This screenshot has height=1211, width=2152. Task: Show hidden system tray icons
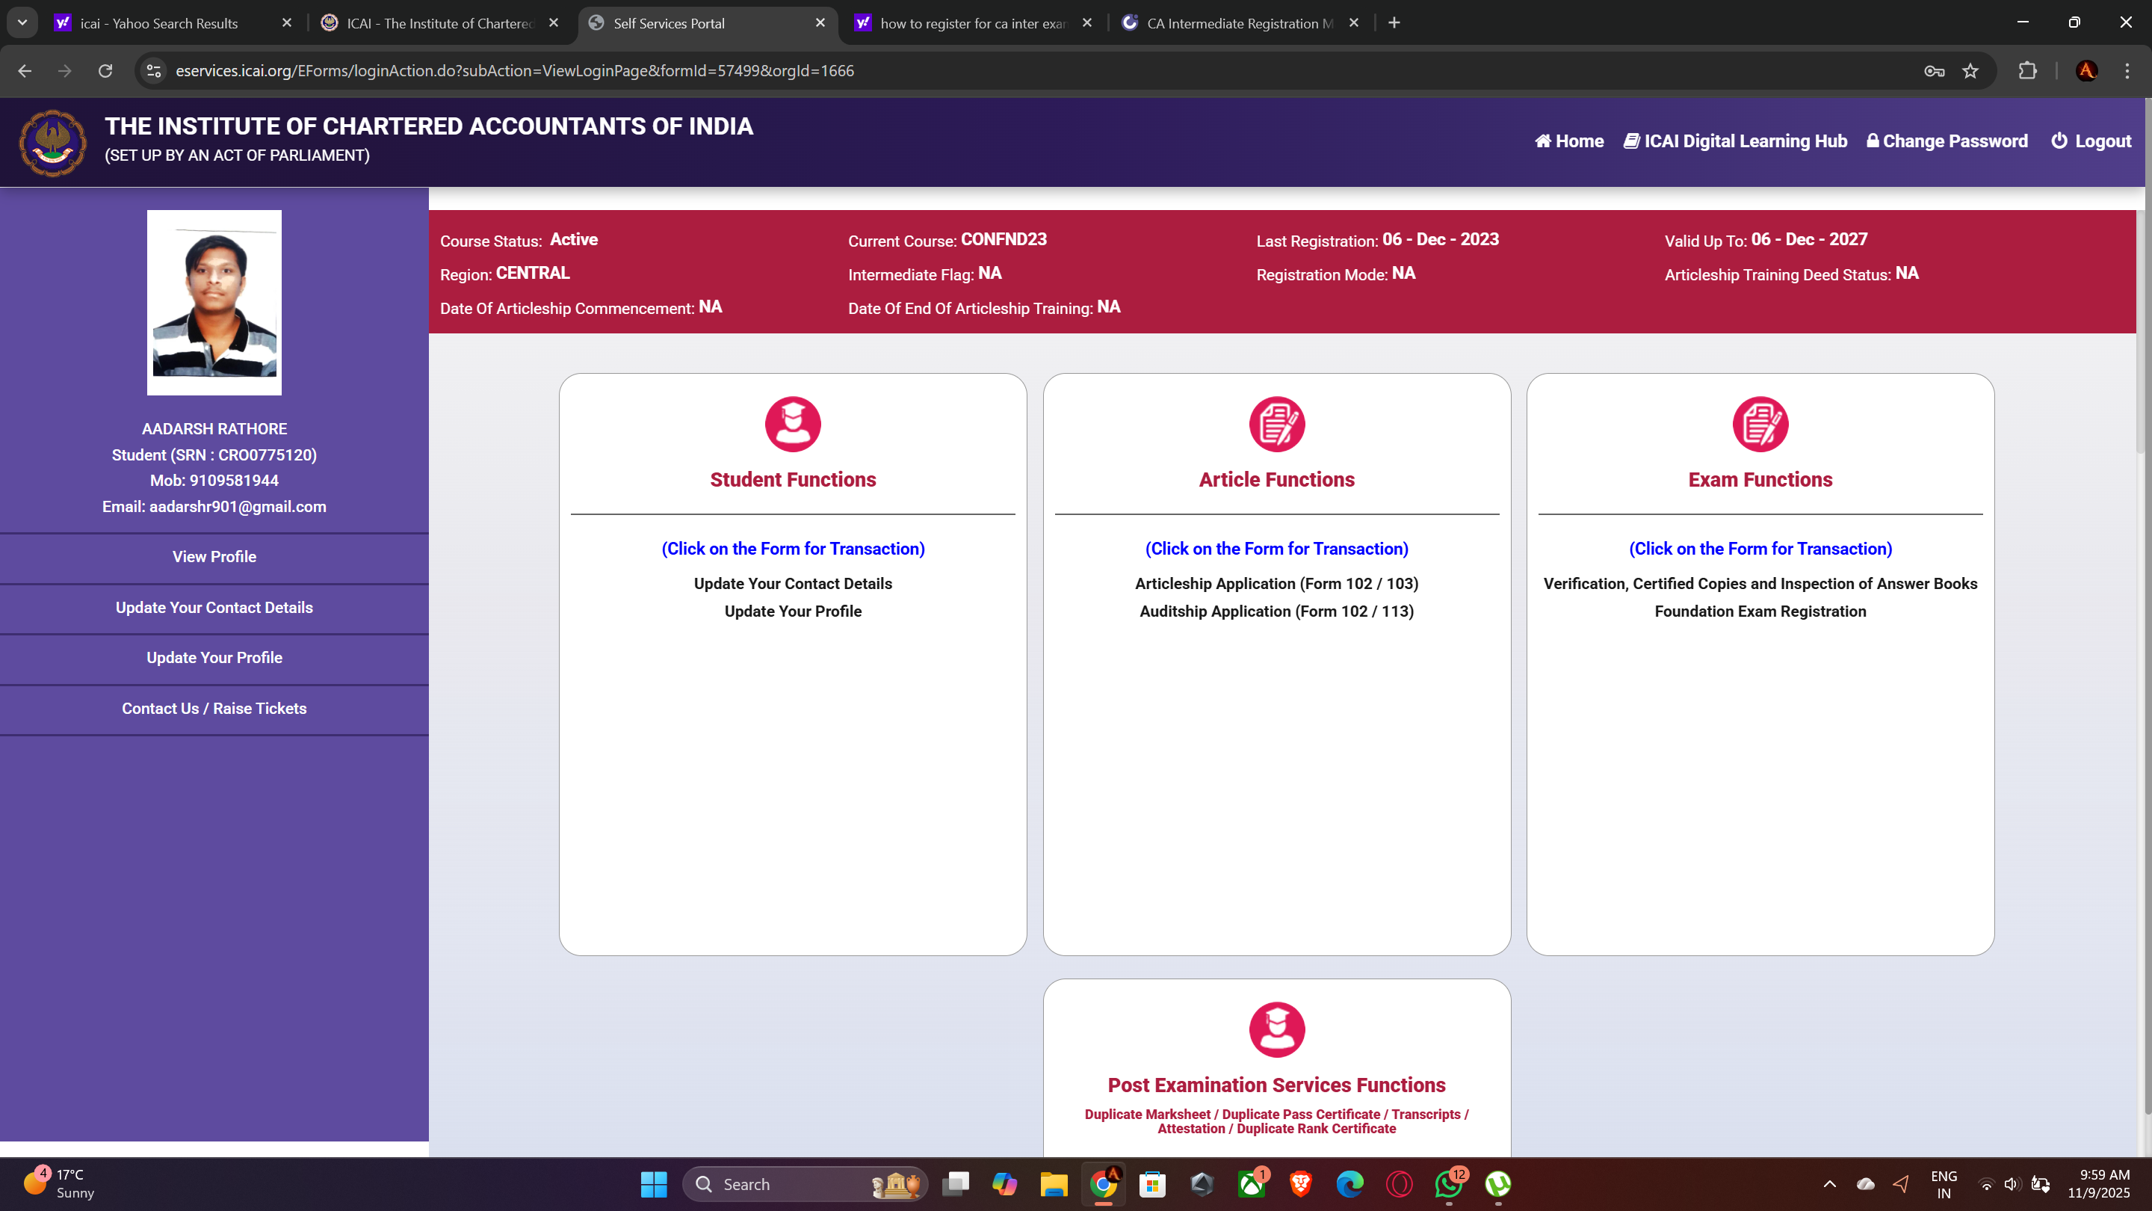click(x=1829, y=1184)
